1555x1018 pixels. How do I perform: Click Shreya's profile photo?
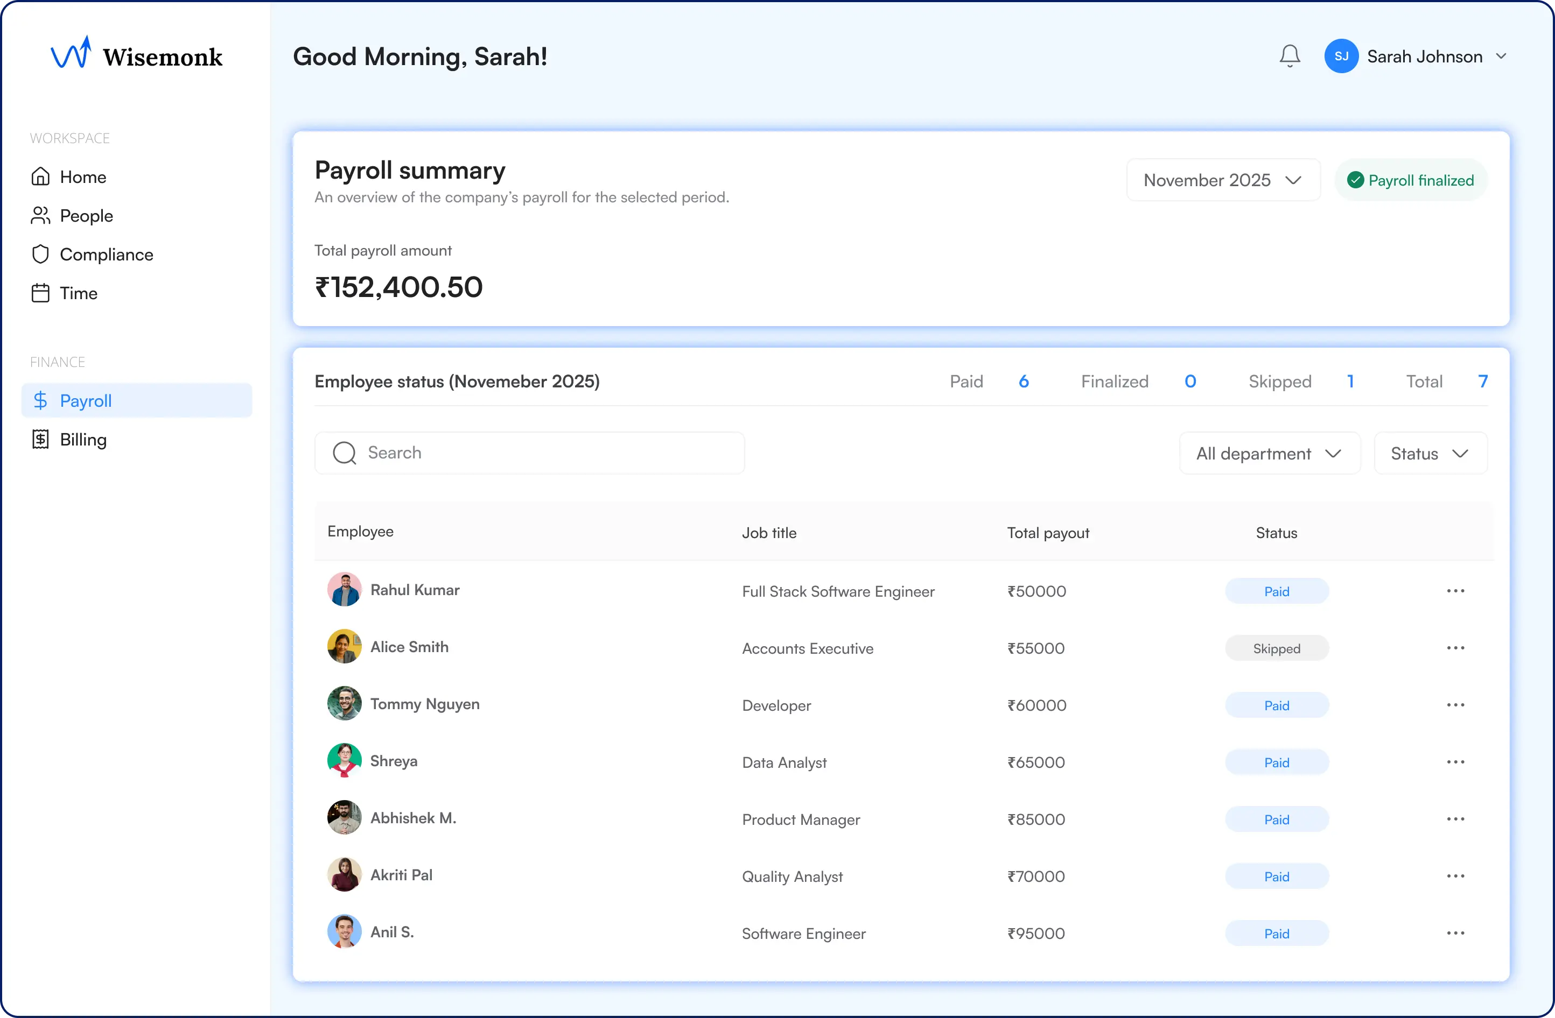[x=344, y=761]
